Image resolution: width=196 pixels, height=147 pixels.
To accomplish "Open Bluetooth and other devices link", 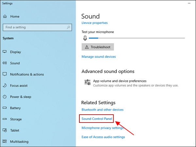I will point(102,110).
